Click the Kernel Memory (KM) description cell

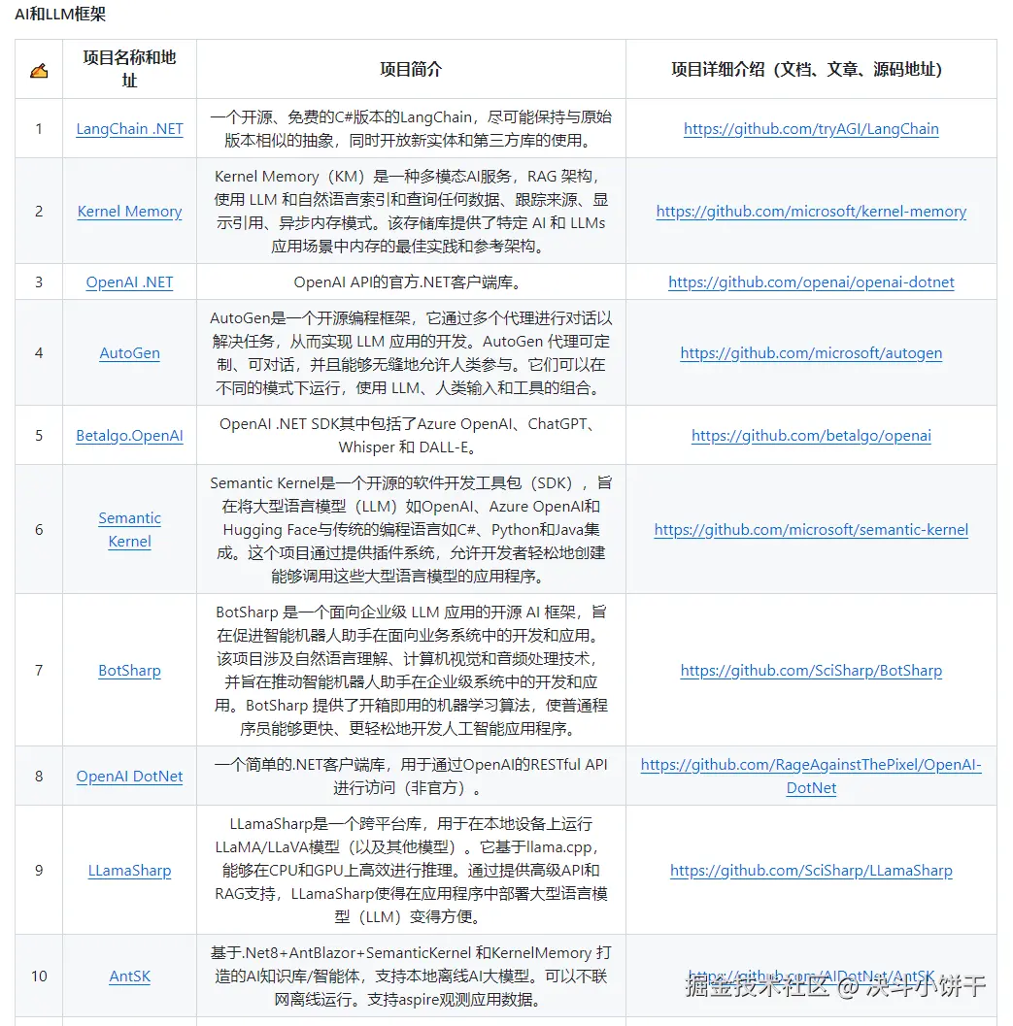click(x=411, y=212)
